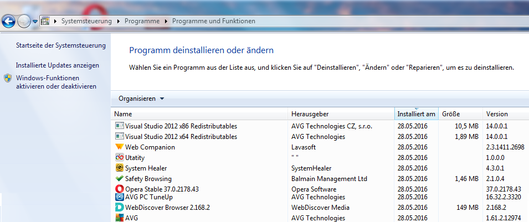The image size is (529, 222).
Task: Click the AVG PC TuneUp icon
Action: click(119, 197)
